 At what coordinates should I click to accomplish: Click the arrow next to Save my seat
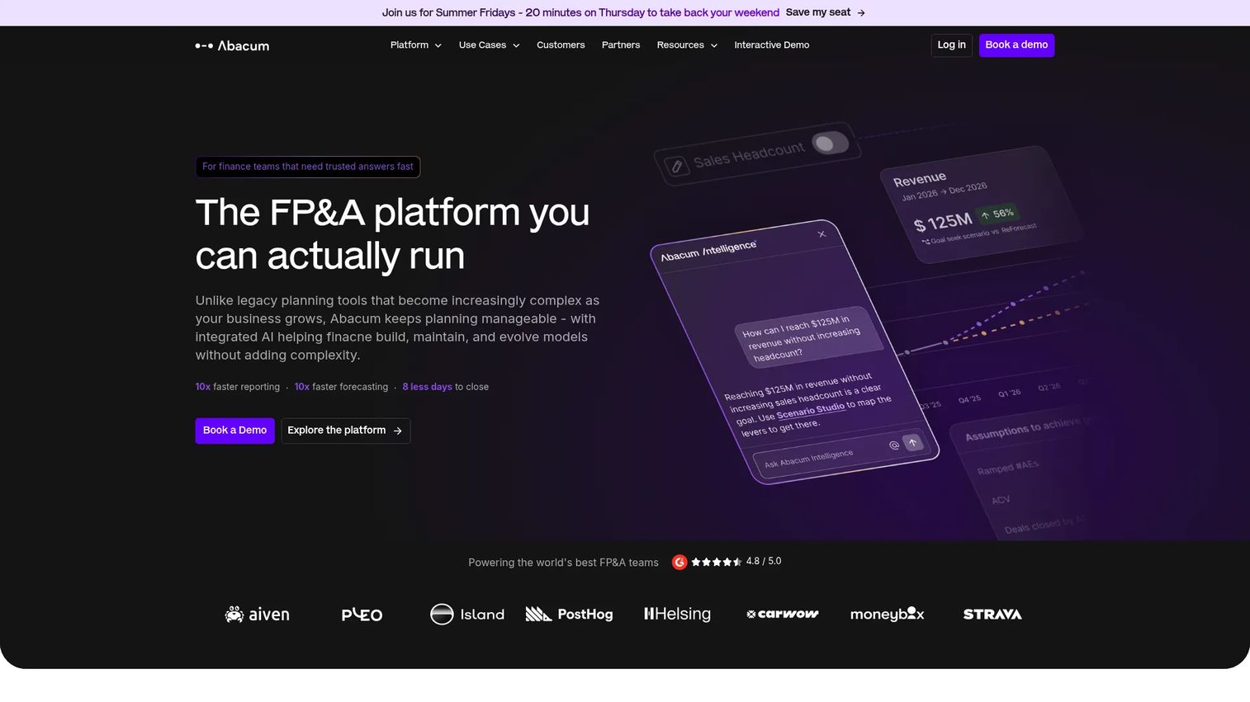pyautogui.click(x=861, y=12)
